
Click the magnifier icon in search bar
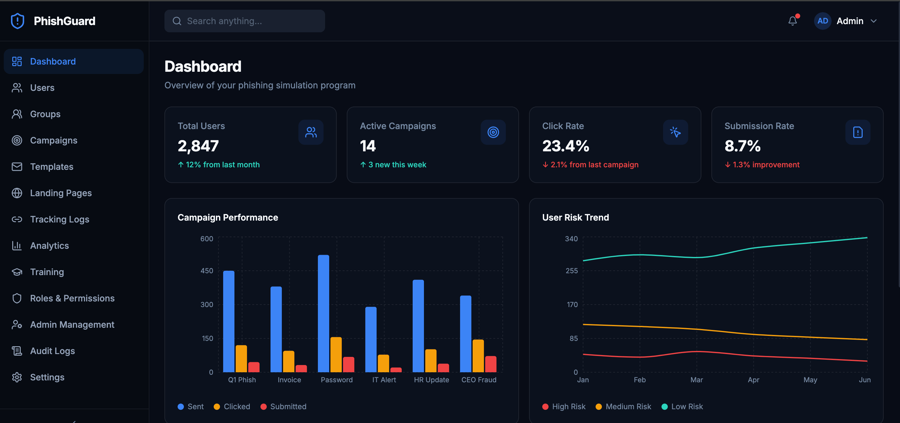coord(177,21)
